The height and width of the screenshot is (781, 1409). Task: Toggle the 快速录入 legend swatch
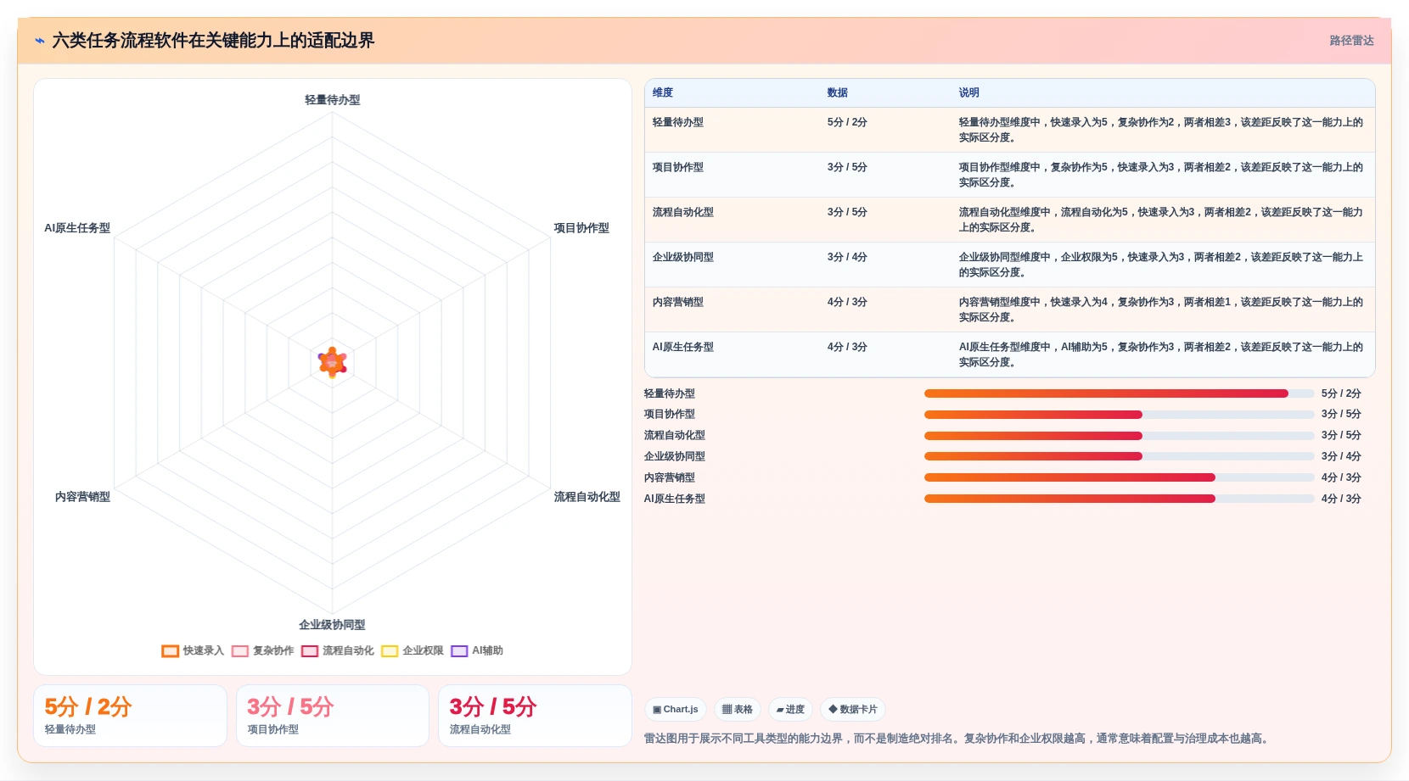tap(170, 651)
